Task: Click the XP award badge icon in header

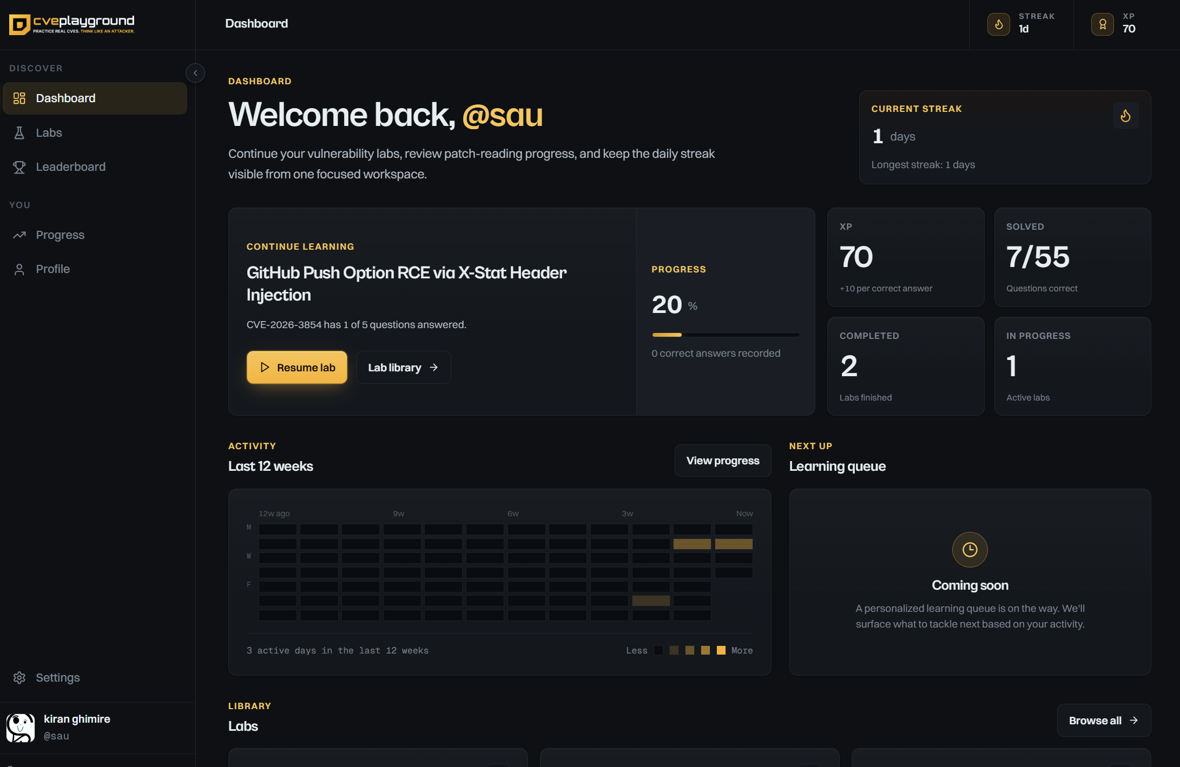Action: coord(1103,24)
